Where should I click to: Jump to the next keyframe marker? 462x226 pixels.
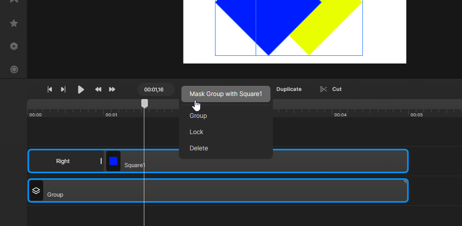tap(63, 89)
